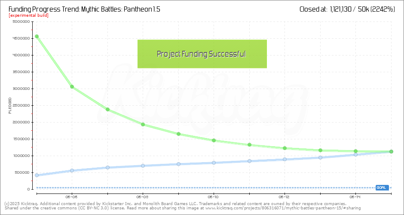Click the vertical PLEDGED axis label
This screenshot has height=215, width=404.
click(10, 105)
